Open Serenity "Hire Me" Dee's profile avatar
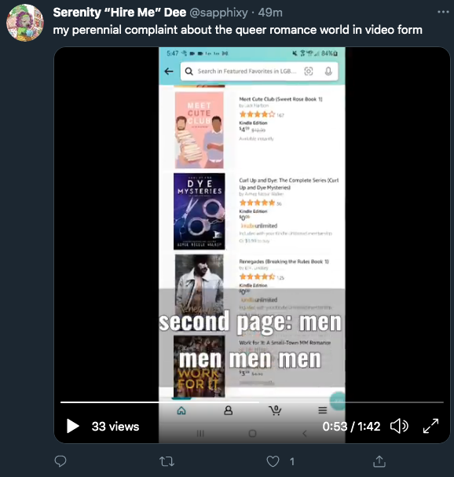454x477 pixels. coord(25,23)
